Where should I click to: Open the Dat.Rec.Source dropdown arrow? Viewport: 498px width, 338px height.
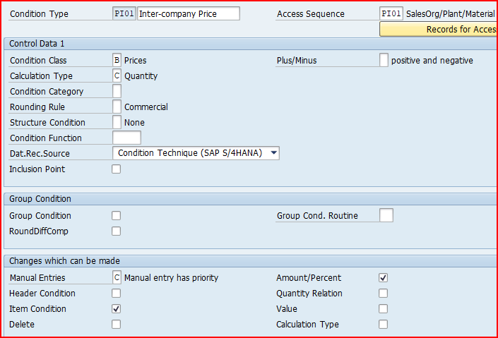coord(274,153)
